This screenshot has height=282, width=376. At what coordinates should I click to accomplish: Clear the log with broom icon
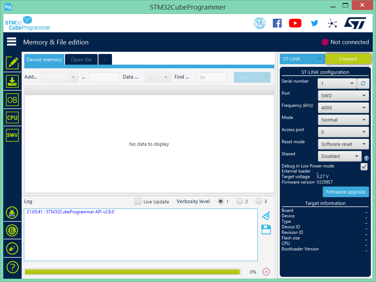point(266,216)
